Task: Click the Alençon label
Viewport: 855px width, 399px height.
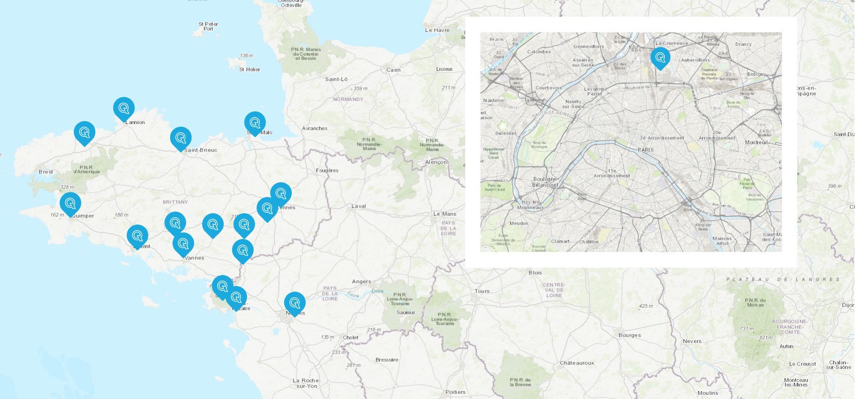Action: (436, 162)
